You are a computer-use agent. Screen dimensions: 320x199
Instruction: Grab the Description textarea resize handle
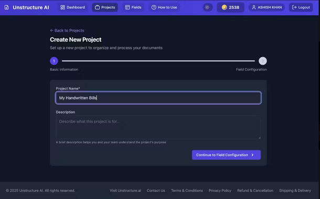[x=259, y=138]
